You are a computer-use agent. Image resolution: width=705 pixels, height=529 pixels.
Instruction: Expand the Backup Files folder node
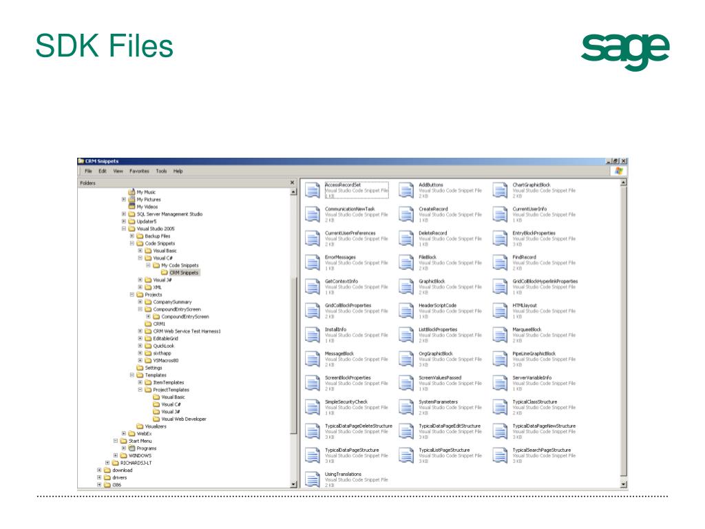click(x=131, y=236)
